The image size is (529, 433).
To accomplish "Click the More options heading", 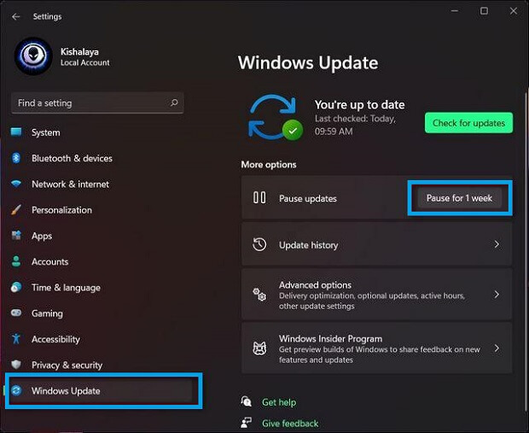I will click(x=269, y=165).
